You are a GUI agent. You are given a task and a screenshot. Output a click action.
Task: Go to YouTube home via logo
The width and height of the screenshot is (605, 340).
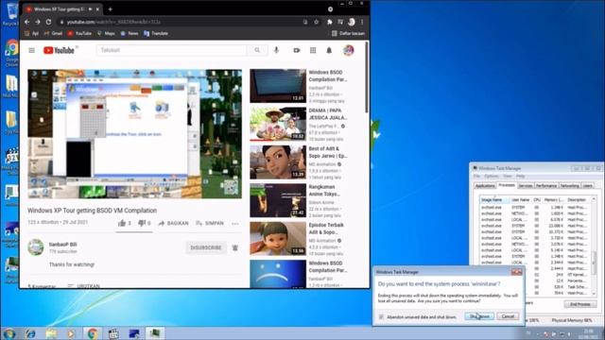pyautogui.click(x=59, y=50)
